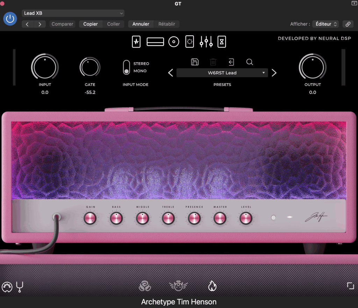
Task: Open the pedals section icon
Action: 136,42
